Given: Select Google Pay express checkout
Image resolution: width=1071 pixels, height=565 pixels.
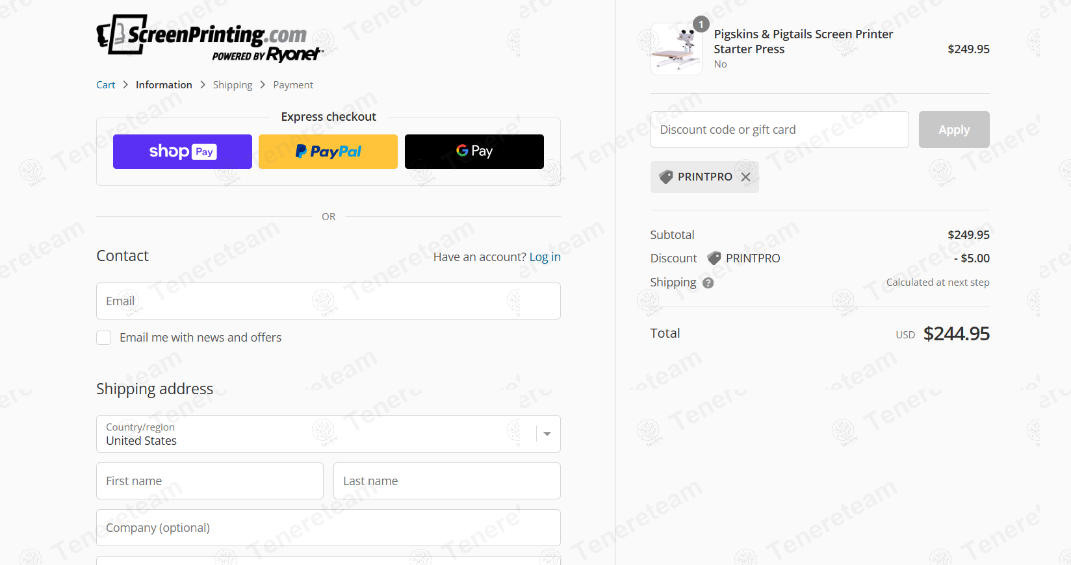Looking at the screenshot, I should (474, 151).
